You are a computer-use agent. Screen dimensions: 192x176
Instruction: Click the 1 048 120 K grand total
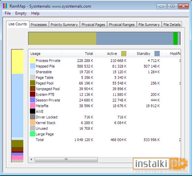[x=84, y=140]
